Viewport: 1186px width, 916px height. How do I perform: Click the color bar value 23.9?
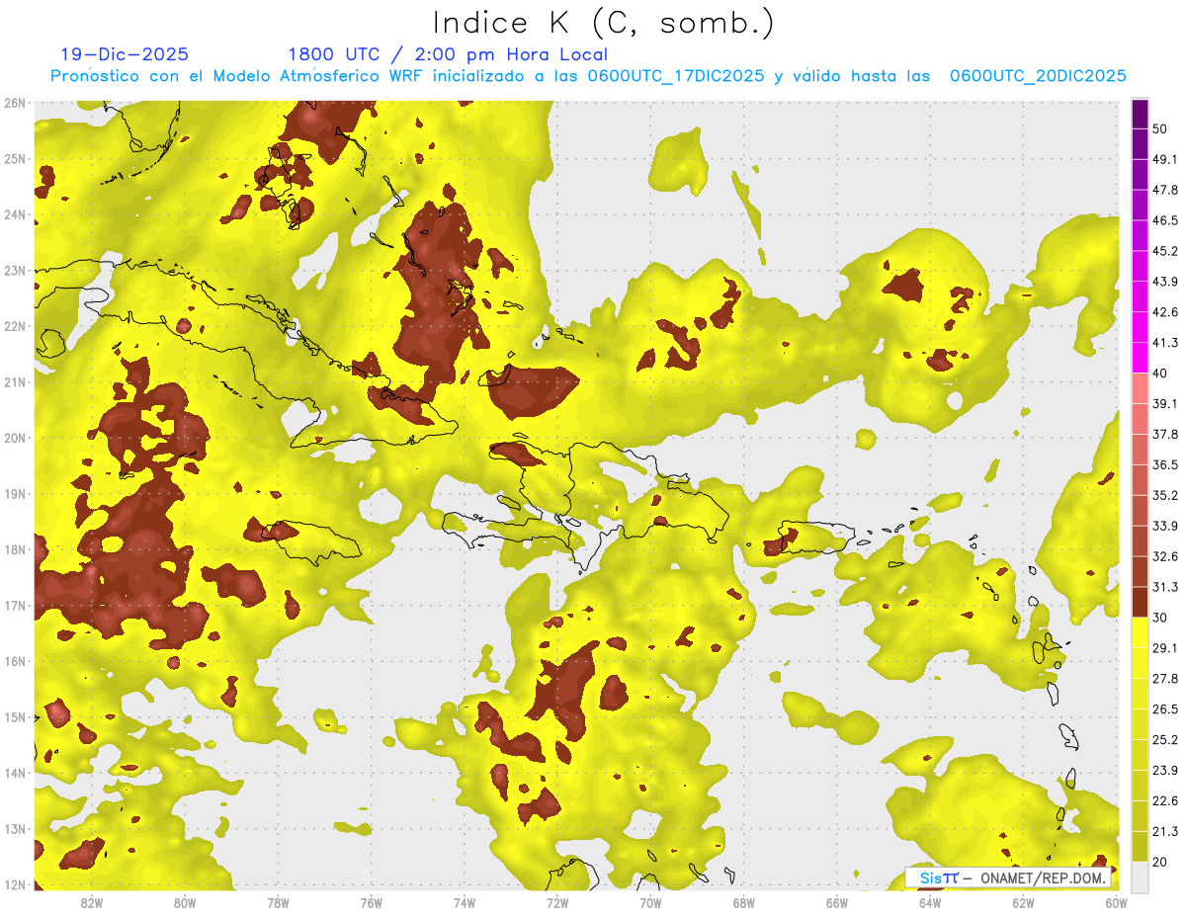point(1164,771)
